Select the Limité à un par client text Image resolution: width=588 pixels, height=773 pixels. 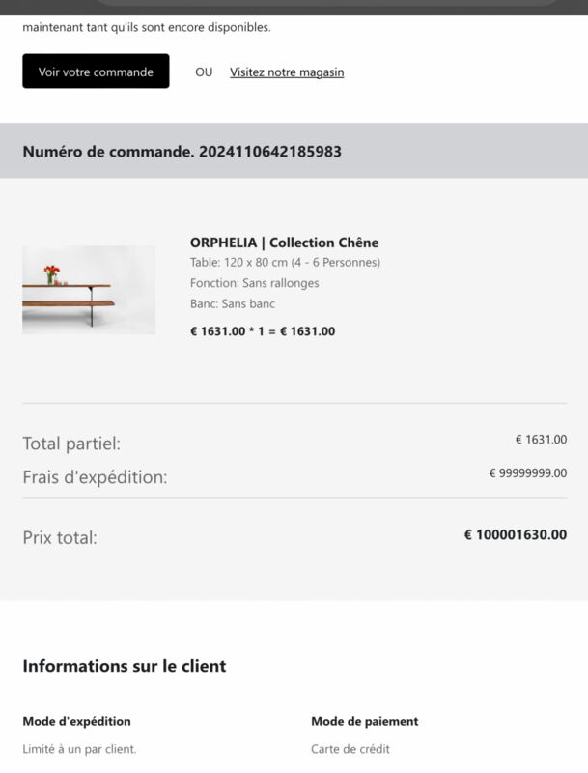point(80,749)
